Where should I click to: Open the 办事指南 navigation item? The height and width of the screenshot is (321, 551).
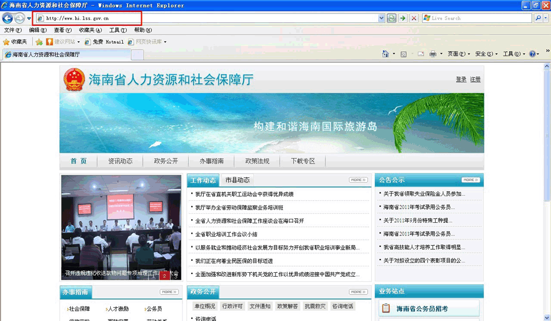tap(212, 161)
